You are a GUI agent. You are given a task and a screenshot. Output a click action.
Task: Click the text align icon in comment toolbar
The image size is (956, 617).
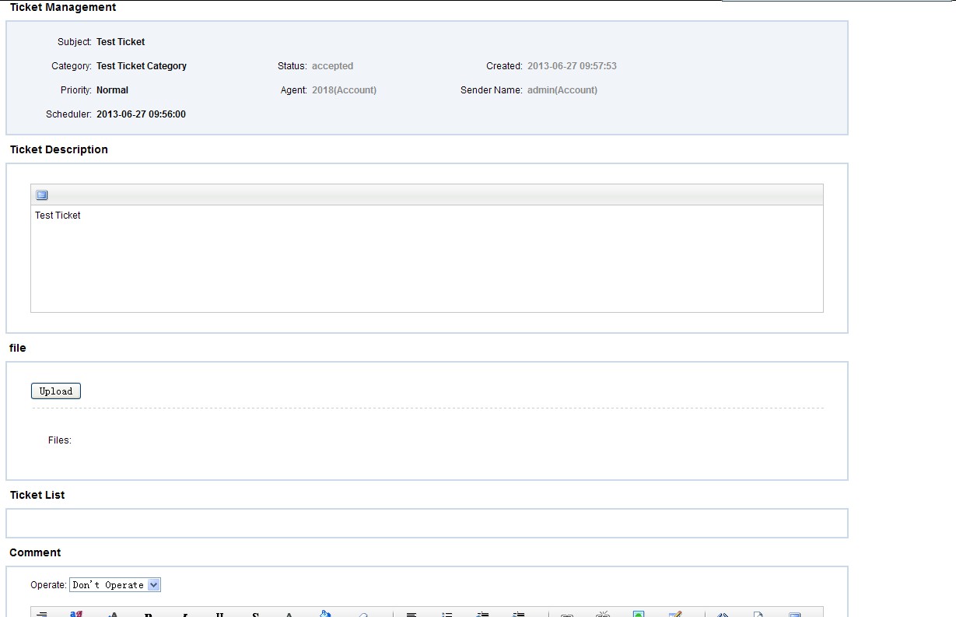pos(411,615)
